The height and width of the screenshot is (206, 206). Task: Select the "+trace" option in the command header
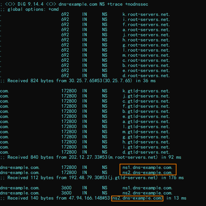point(115,4)
